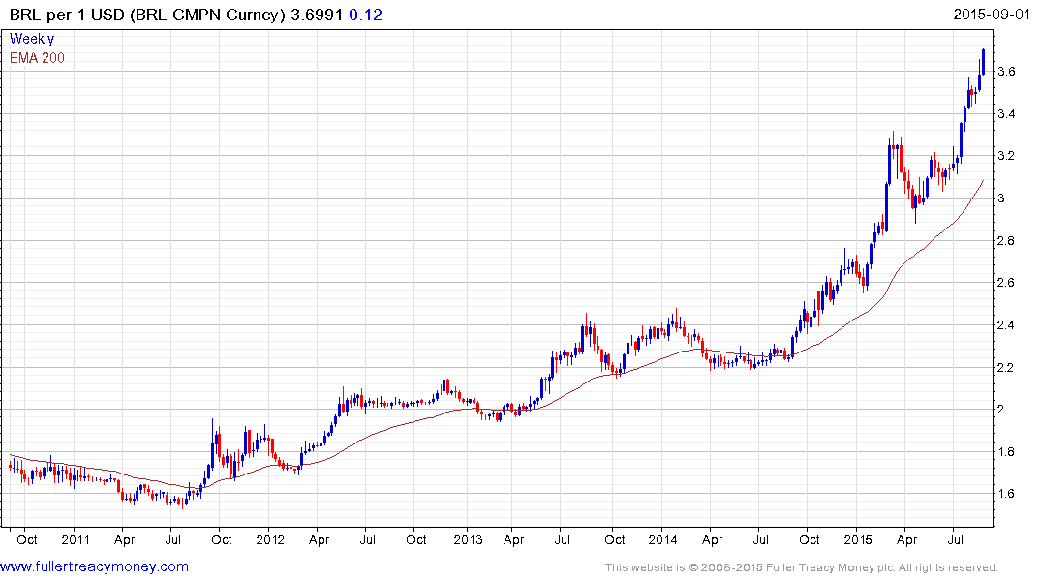Click the right end of red EMA line
This screenshot has height=581, width=1041.
point(984,180)
